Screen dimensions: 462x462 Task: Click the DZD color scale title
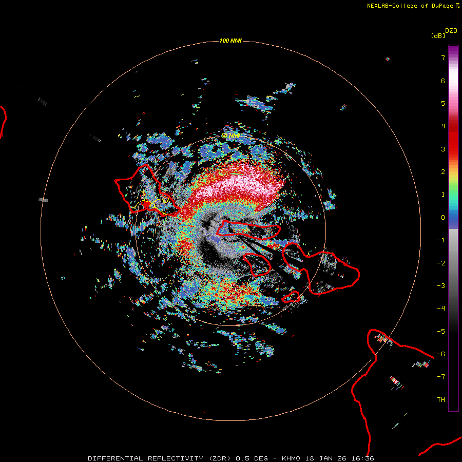coord(451,31)
